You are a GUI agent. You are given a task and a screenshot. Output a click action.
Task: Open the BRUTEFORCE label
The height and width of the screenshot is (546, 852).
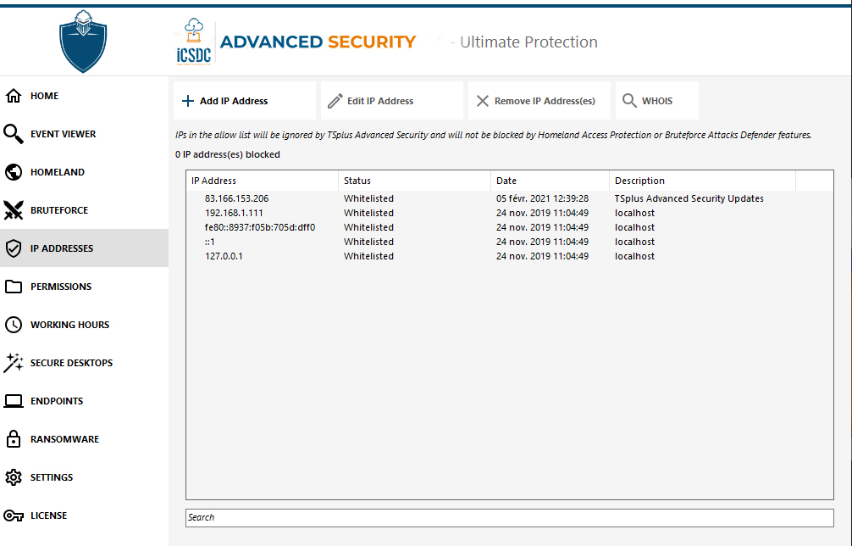coord(59,210)
